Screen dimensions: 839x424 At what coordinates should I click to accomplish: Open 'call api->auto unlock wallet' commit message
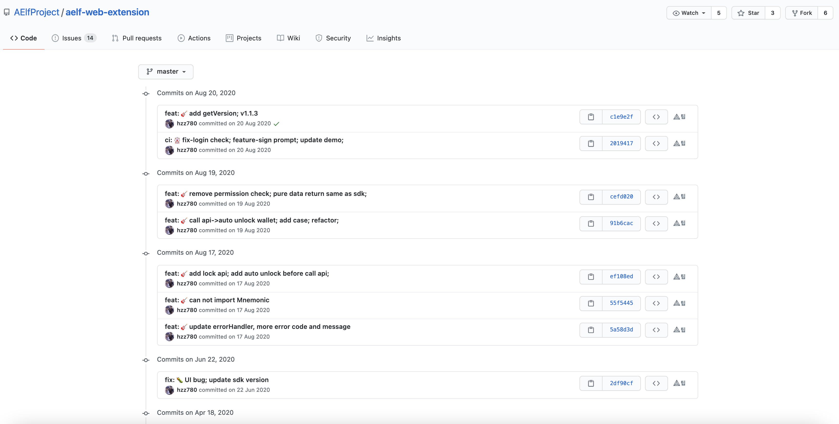click(x=252, y=220)
